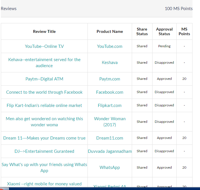This screenshot has width=200, height=190.
Task: Open DJ-->Entertainment Guranteed review
Action: (x=44, y=151)
